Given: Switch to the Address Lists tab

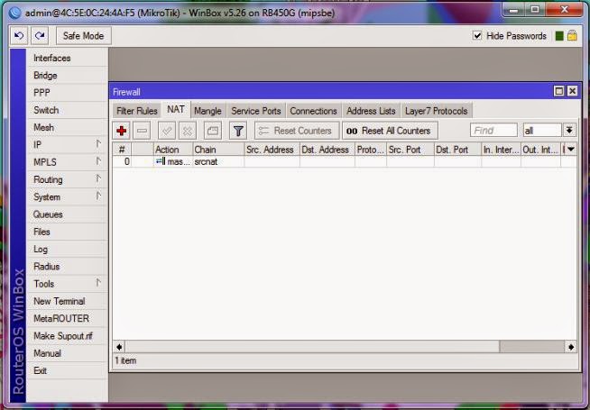Looking at the screenshot, I should tap(371, 111).
